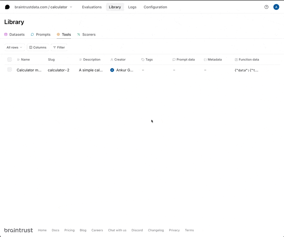The width and height of the screenshot is (284, 237).
Task: Open Configuration
Action: tap(155, 7)
